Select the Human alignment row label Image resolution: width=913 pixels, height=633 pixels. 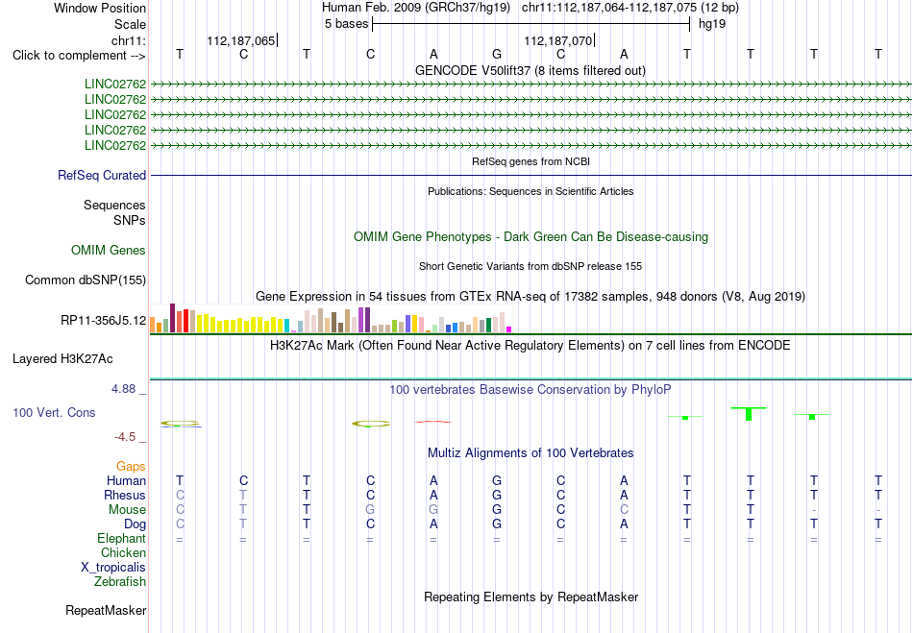click(126, 480)
